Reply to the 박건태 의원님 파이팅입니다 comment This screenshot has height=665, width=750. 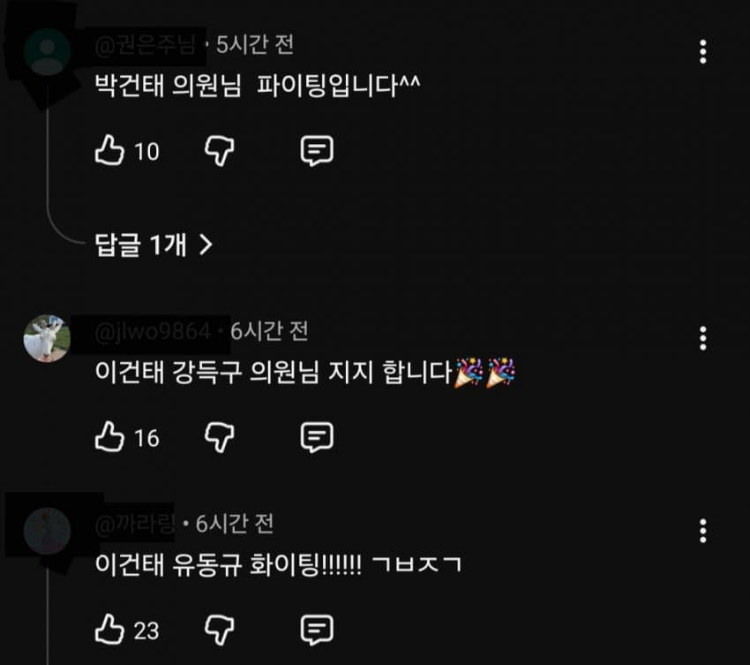pyautogui.click(x=317, y=151)
